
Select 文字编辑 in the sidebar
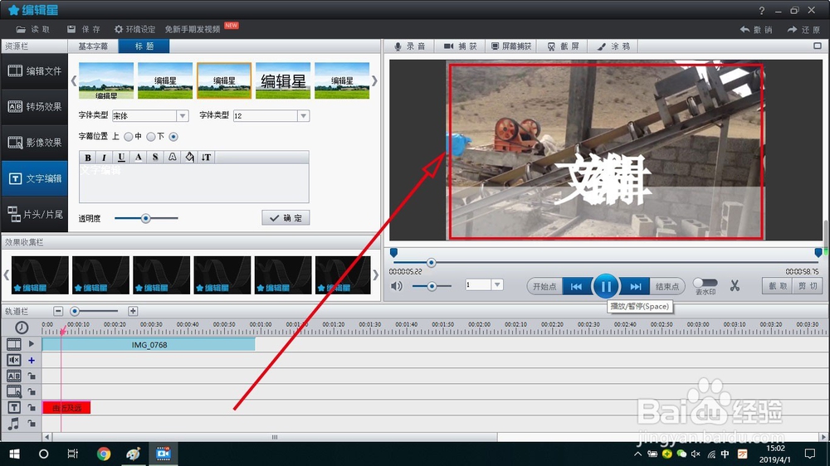[x=35, y=179]
